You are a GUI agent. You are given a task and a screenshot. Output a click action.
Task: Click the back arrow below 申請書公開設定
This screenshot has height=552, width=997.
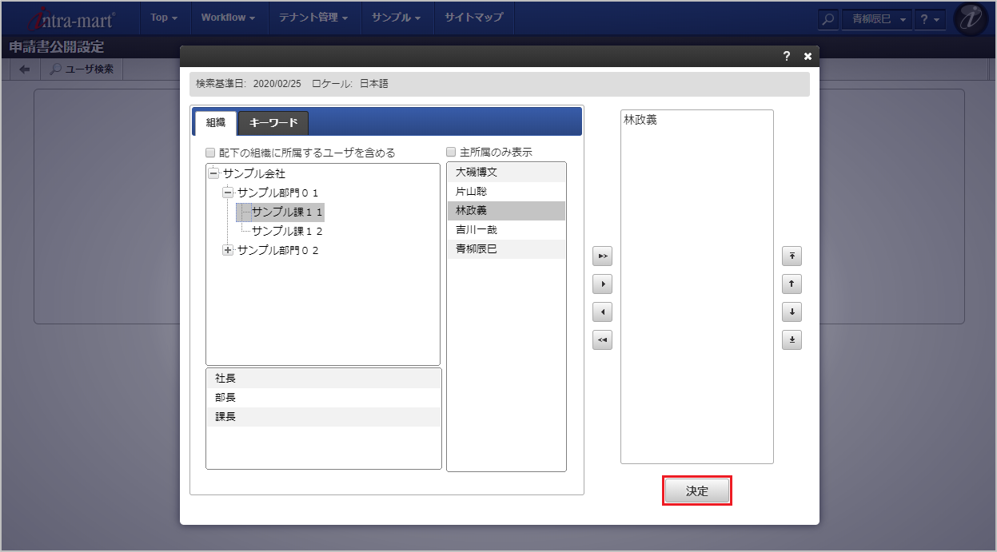(23, 69)
